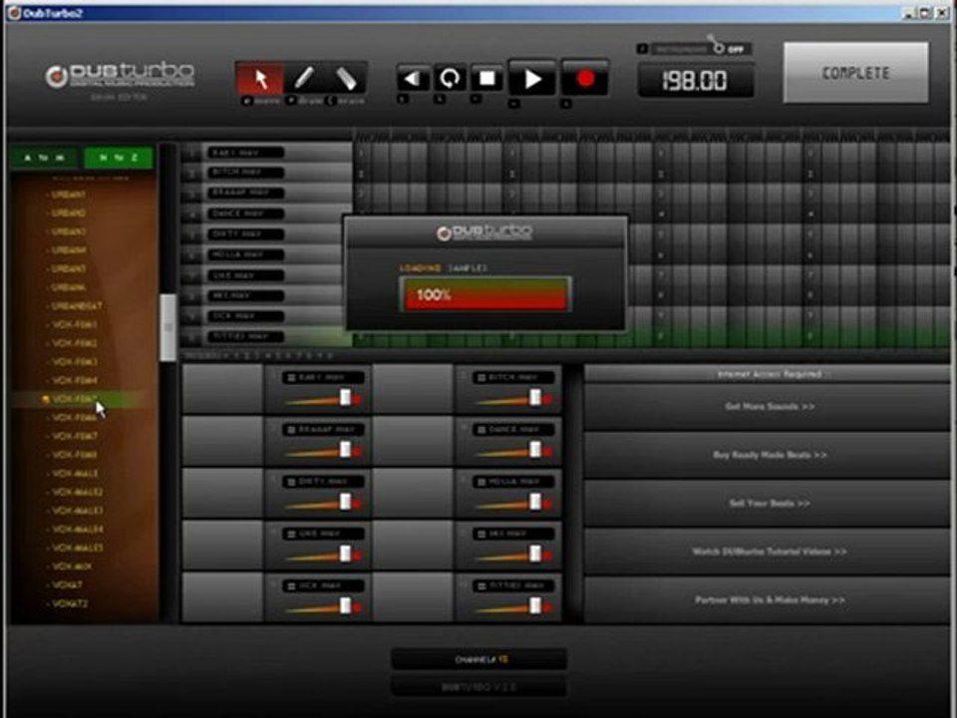Click the DIRTY.wav channel volume slider handle

click(346, 502)
